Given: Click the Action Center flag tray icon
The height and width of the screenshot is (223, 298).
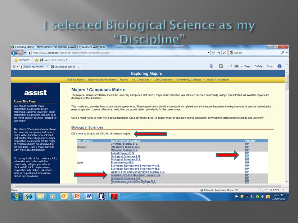Looking at the screenshot, I should (237, 197).
